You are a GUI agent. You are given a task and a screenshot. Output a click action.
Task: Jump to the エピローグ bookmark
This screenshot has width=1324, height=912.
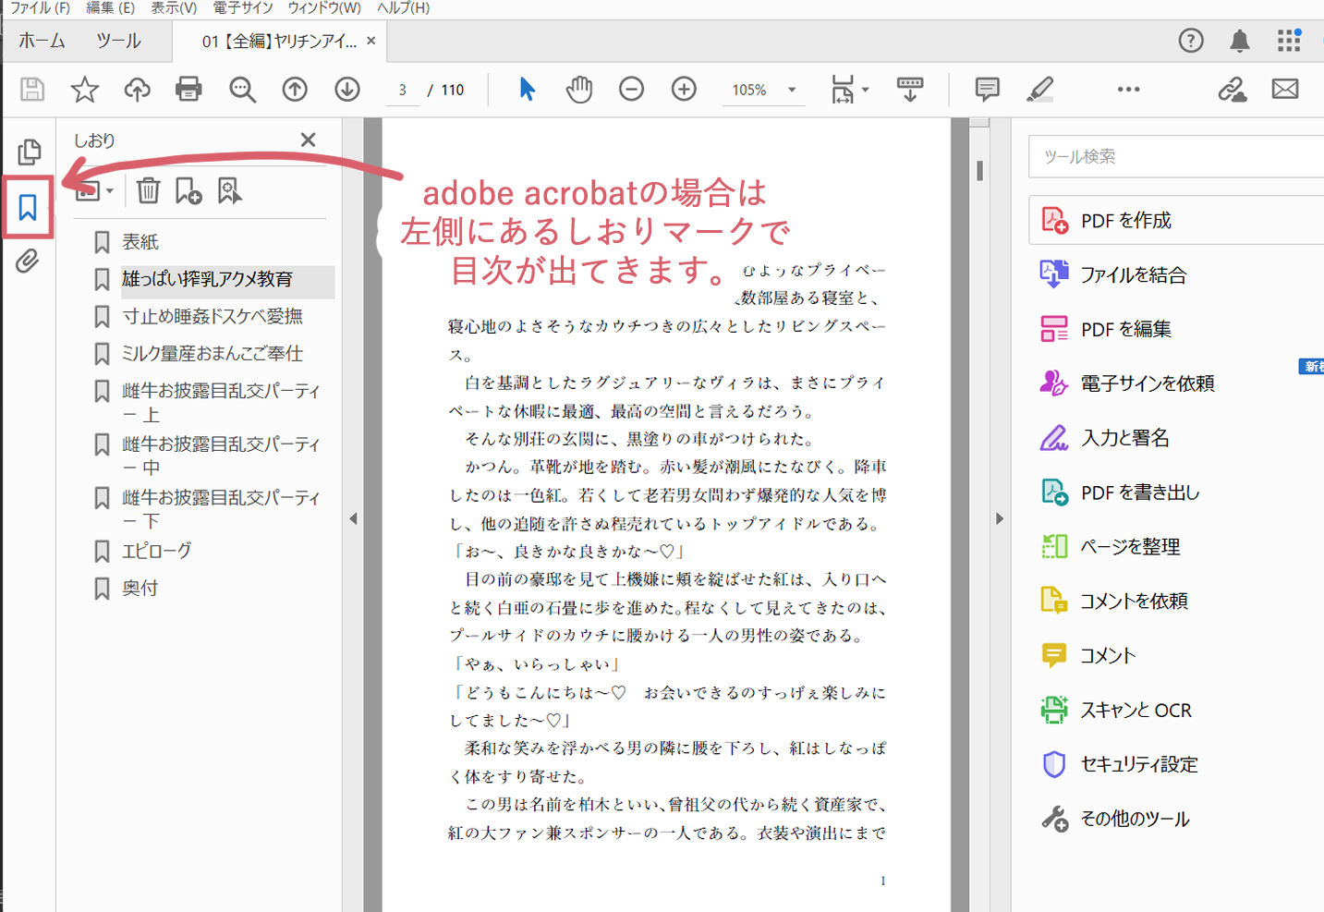[156, 551]
